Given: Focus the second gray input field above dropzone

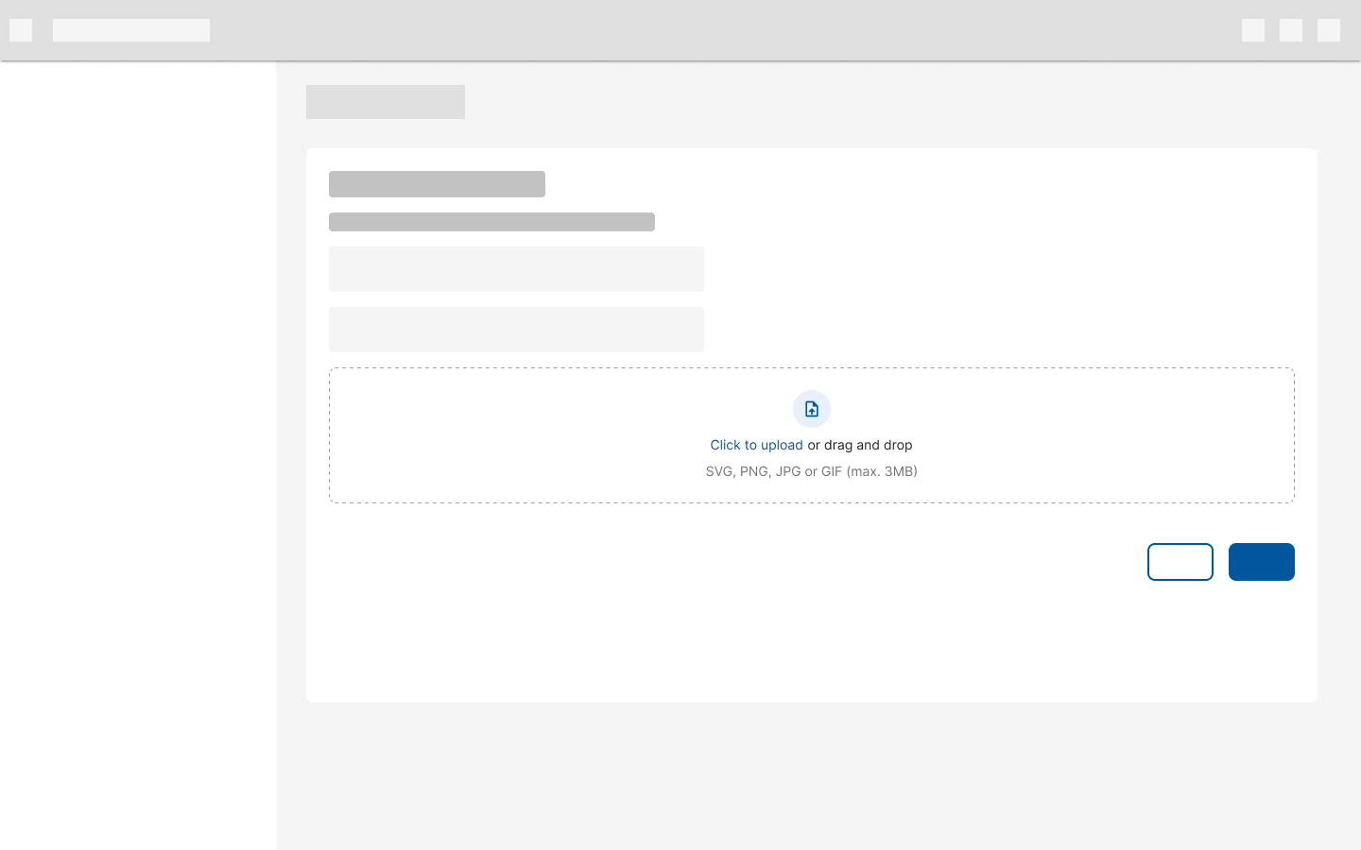Looking at the screenshot, I should point(516,330).
